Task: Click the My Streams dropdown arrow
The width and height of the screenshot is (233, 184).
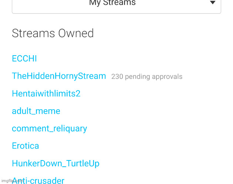Action: [213, 3]
